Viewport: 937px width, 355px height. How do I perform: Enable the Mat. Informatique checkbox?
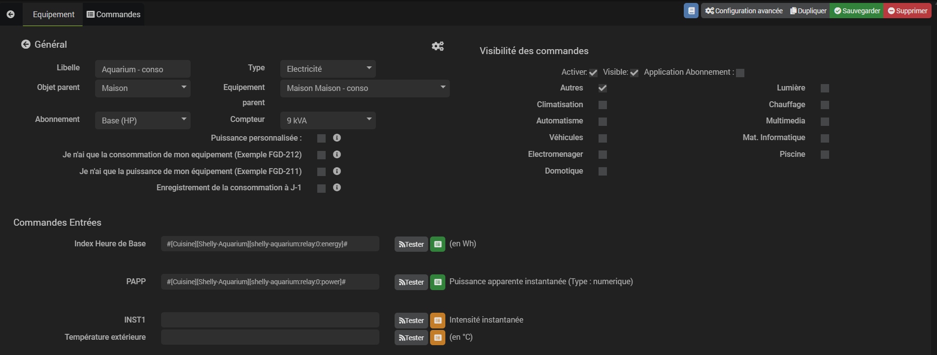[825, 138]
